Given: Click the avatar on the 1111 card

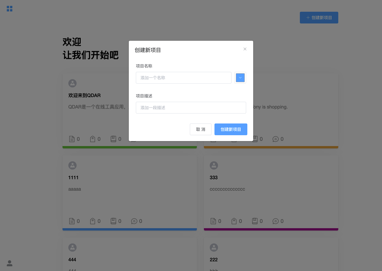Looking at the screenshot, I should point(72,165).
